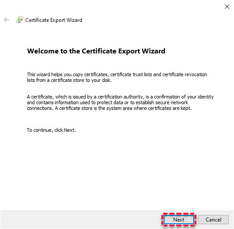Click the line starting 'connections. A certificate store'

click(109, 108)
